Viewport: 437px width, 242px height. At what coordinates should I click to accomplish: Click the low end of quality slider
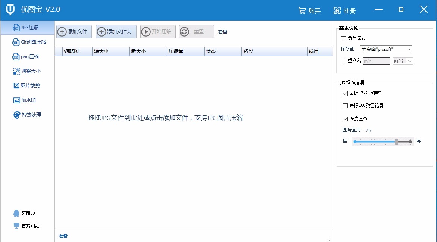point(355,142)
